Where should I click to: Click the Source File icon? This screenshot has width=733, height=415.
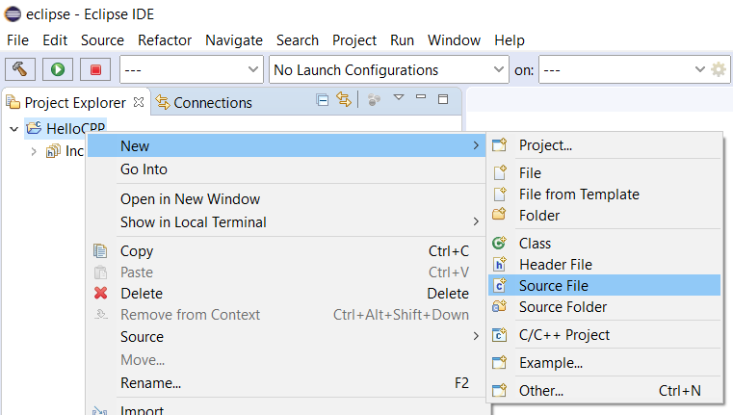point(499,285)
